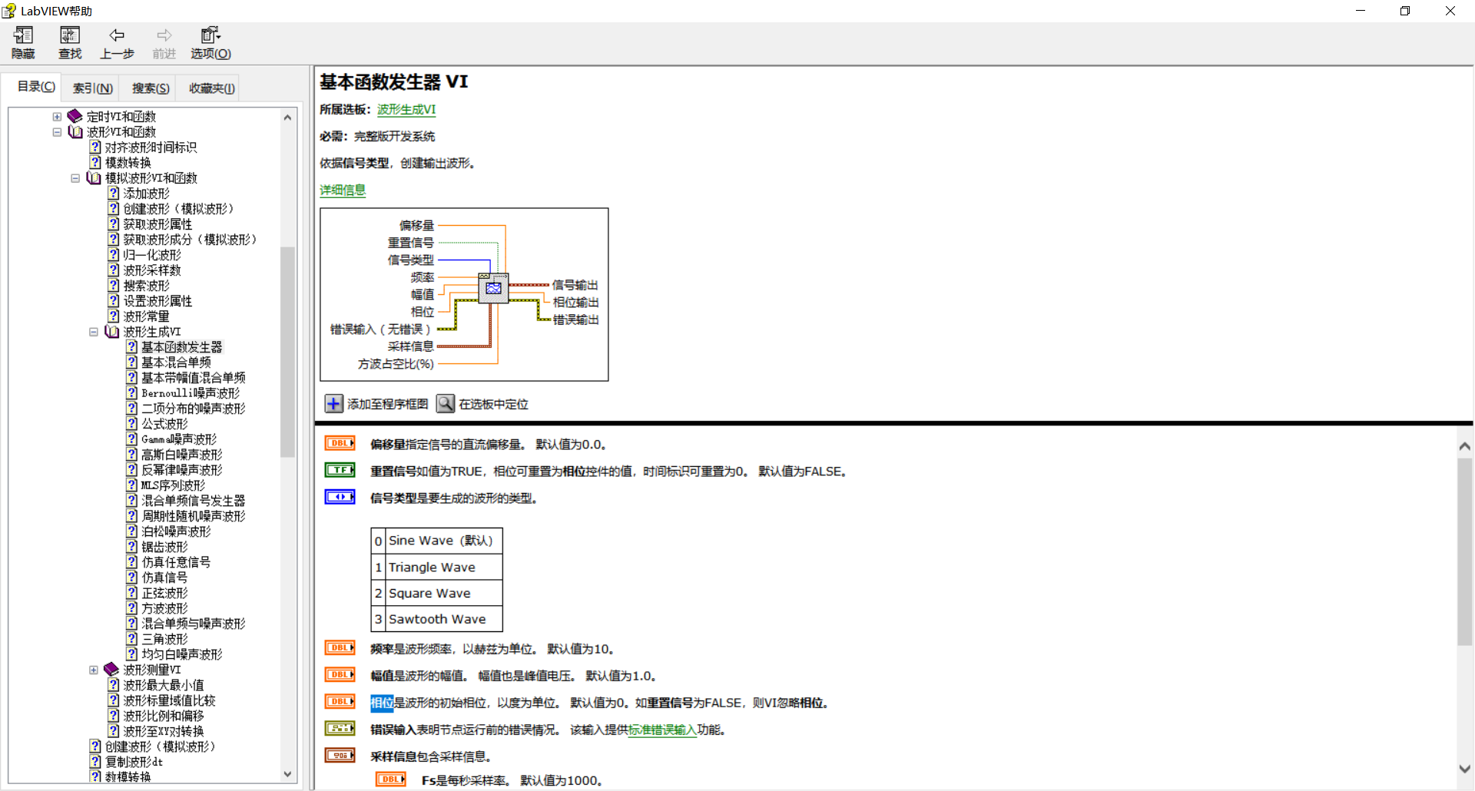The width and height of the screenshot is (1475, 791).
Task: Select 高斯白噪声波形 in the tree
Action: tap(182, 455)
